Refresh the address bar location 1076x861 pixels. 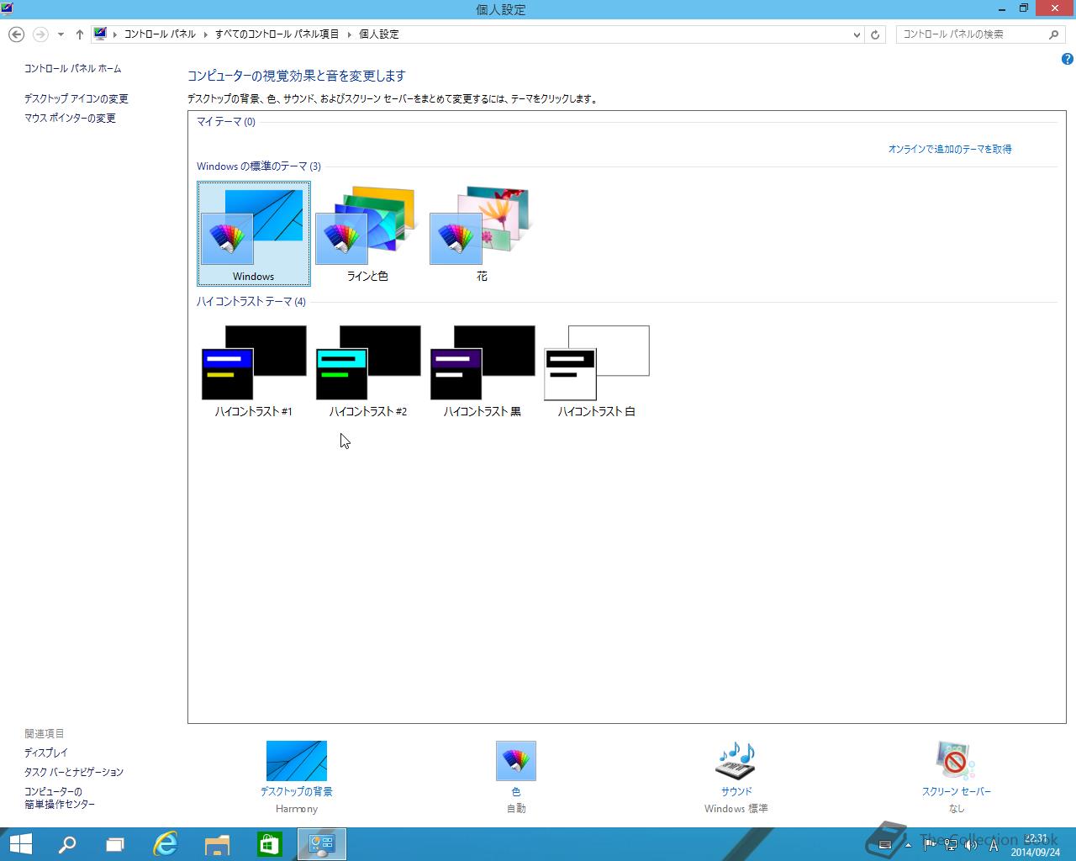click(x=875, y=34)
